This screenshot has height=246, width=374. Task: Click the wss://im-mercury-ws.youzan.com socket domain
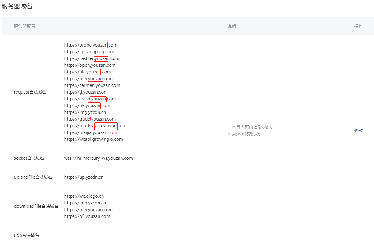pyautogui.click(x=98, y=158)
